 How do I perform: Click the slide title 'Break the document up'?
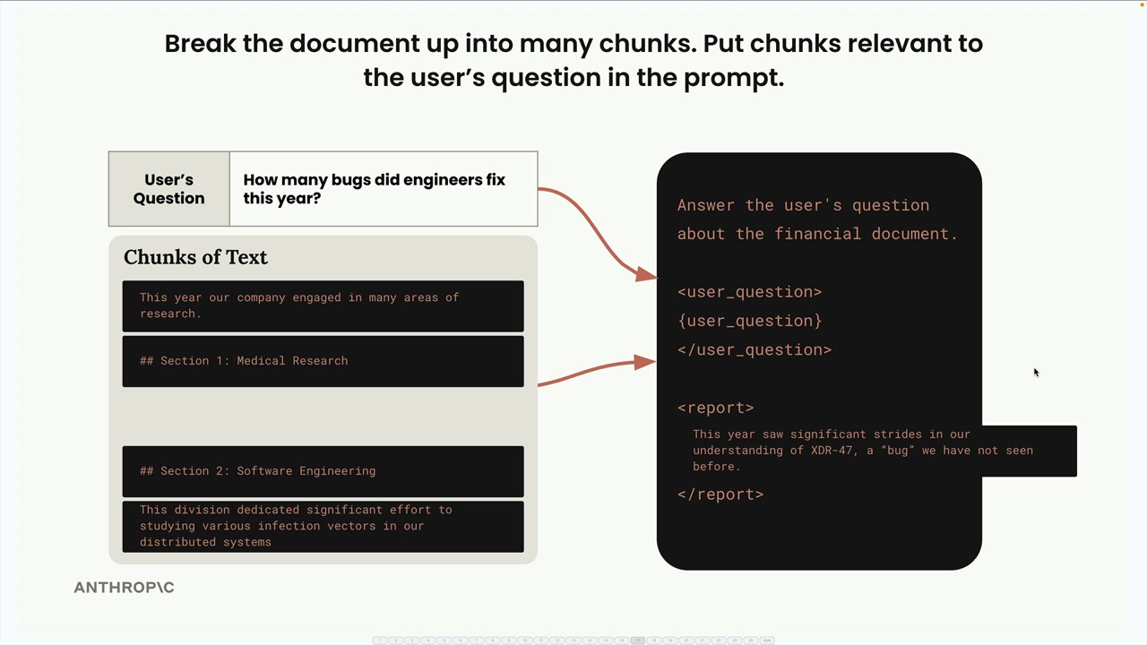(x=573, y=60)
